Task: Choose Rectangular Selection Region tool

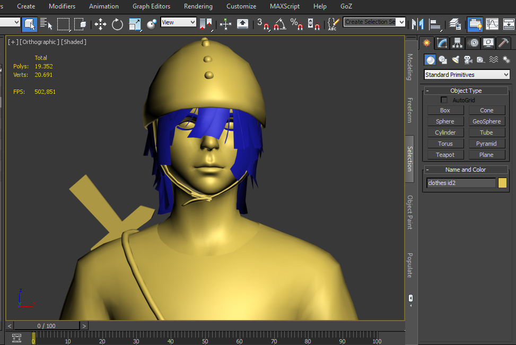Action: pos(63,24)
